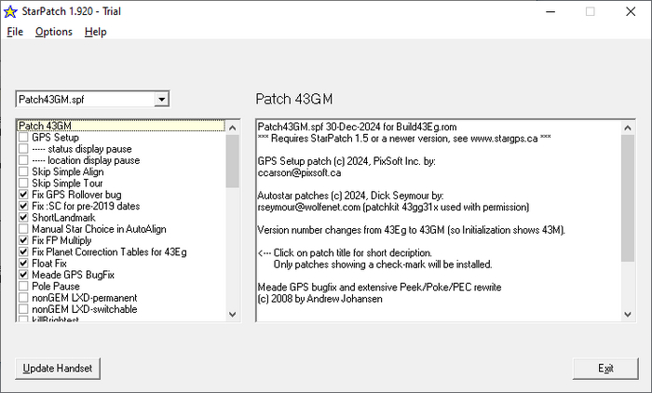Click the Exit button

tap(605, 369)
